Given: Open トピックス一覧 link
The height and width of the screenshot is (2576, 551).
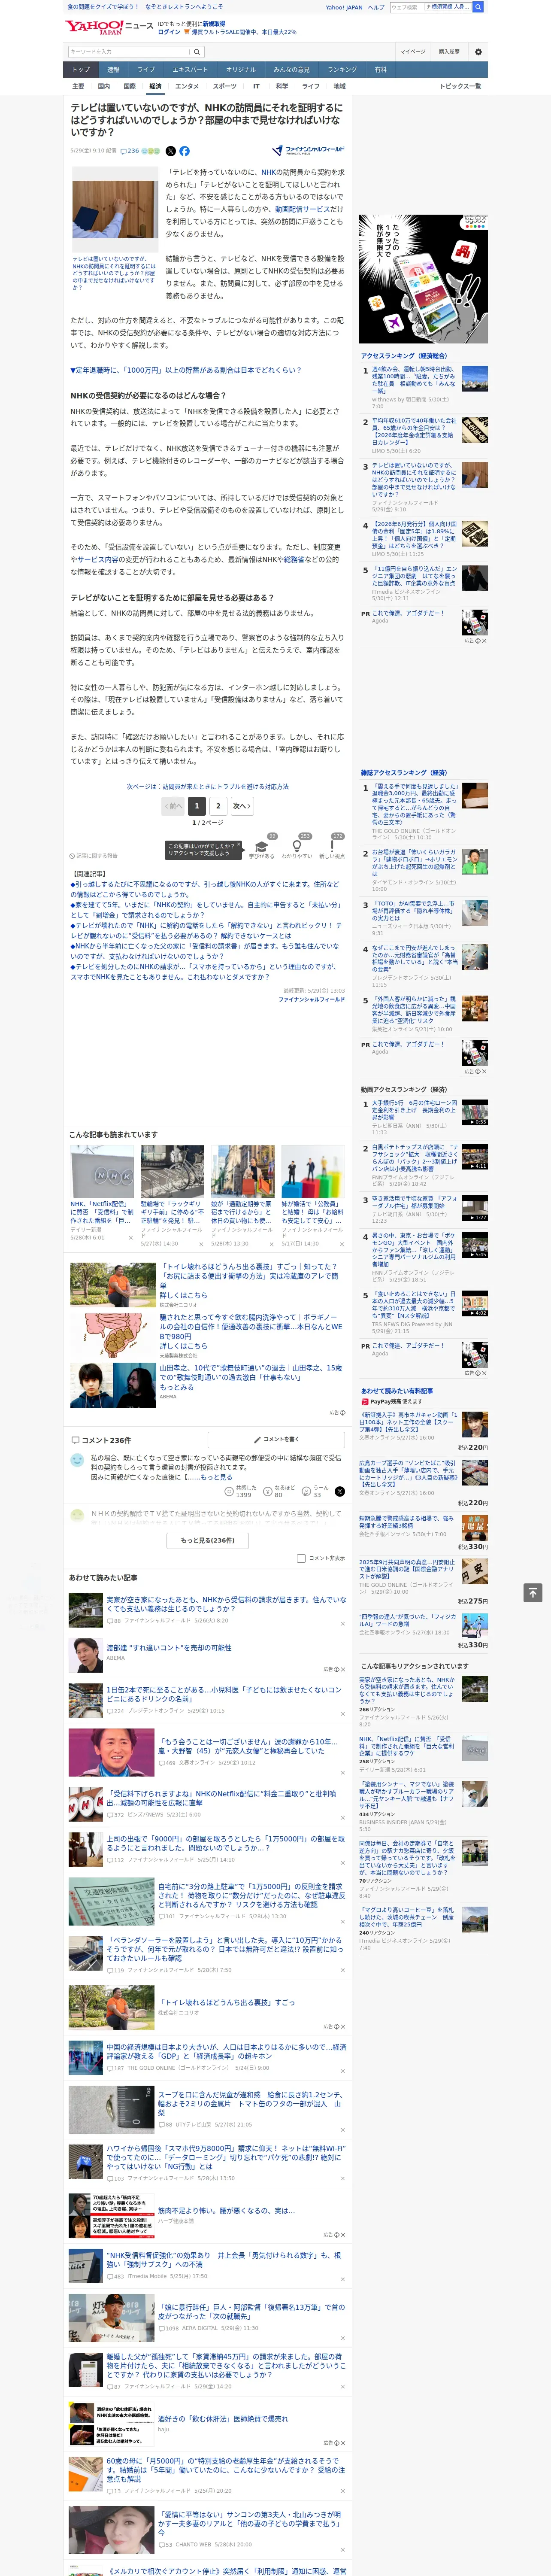Looking at the screenshot, I should point(460,86).
